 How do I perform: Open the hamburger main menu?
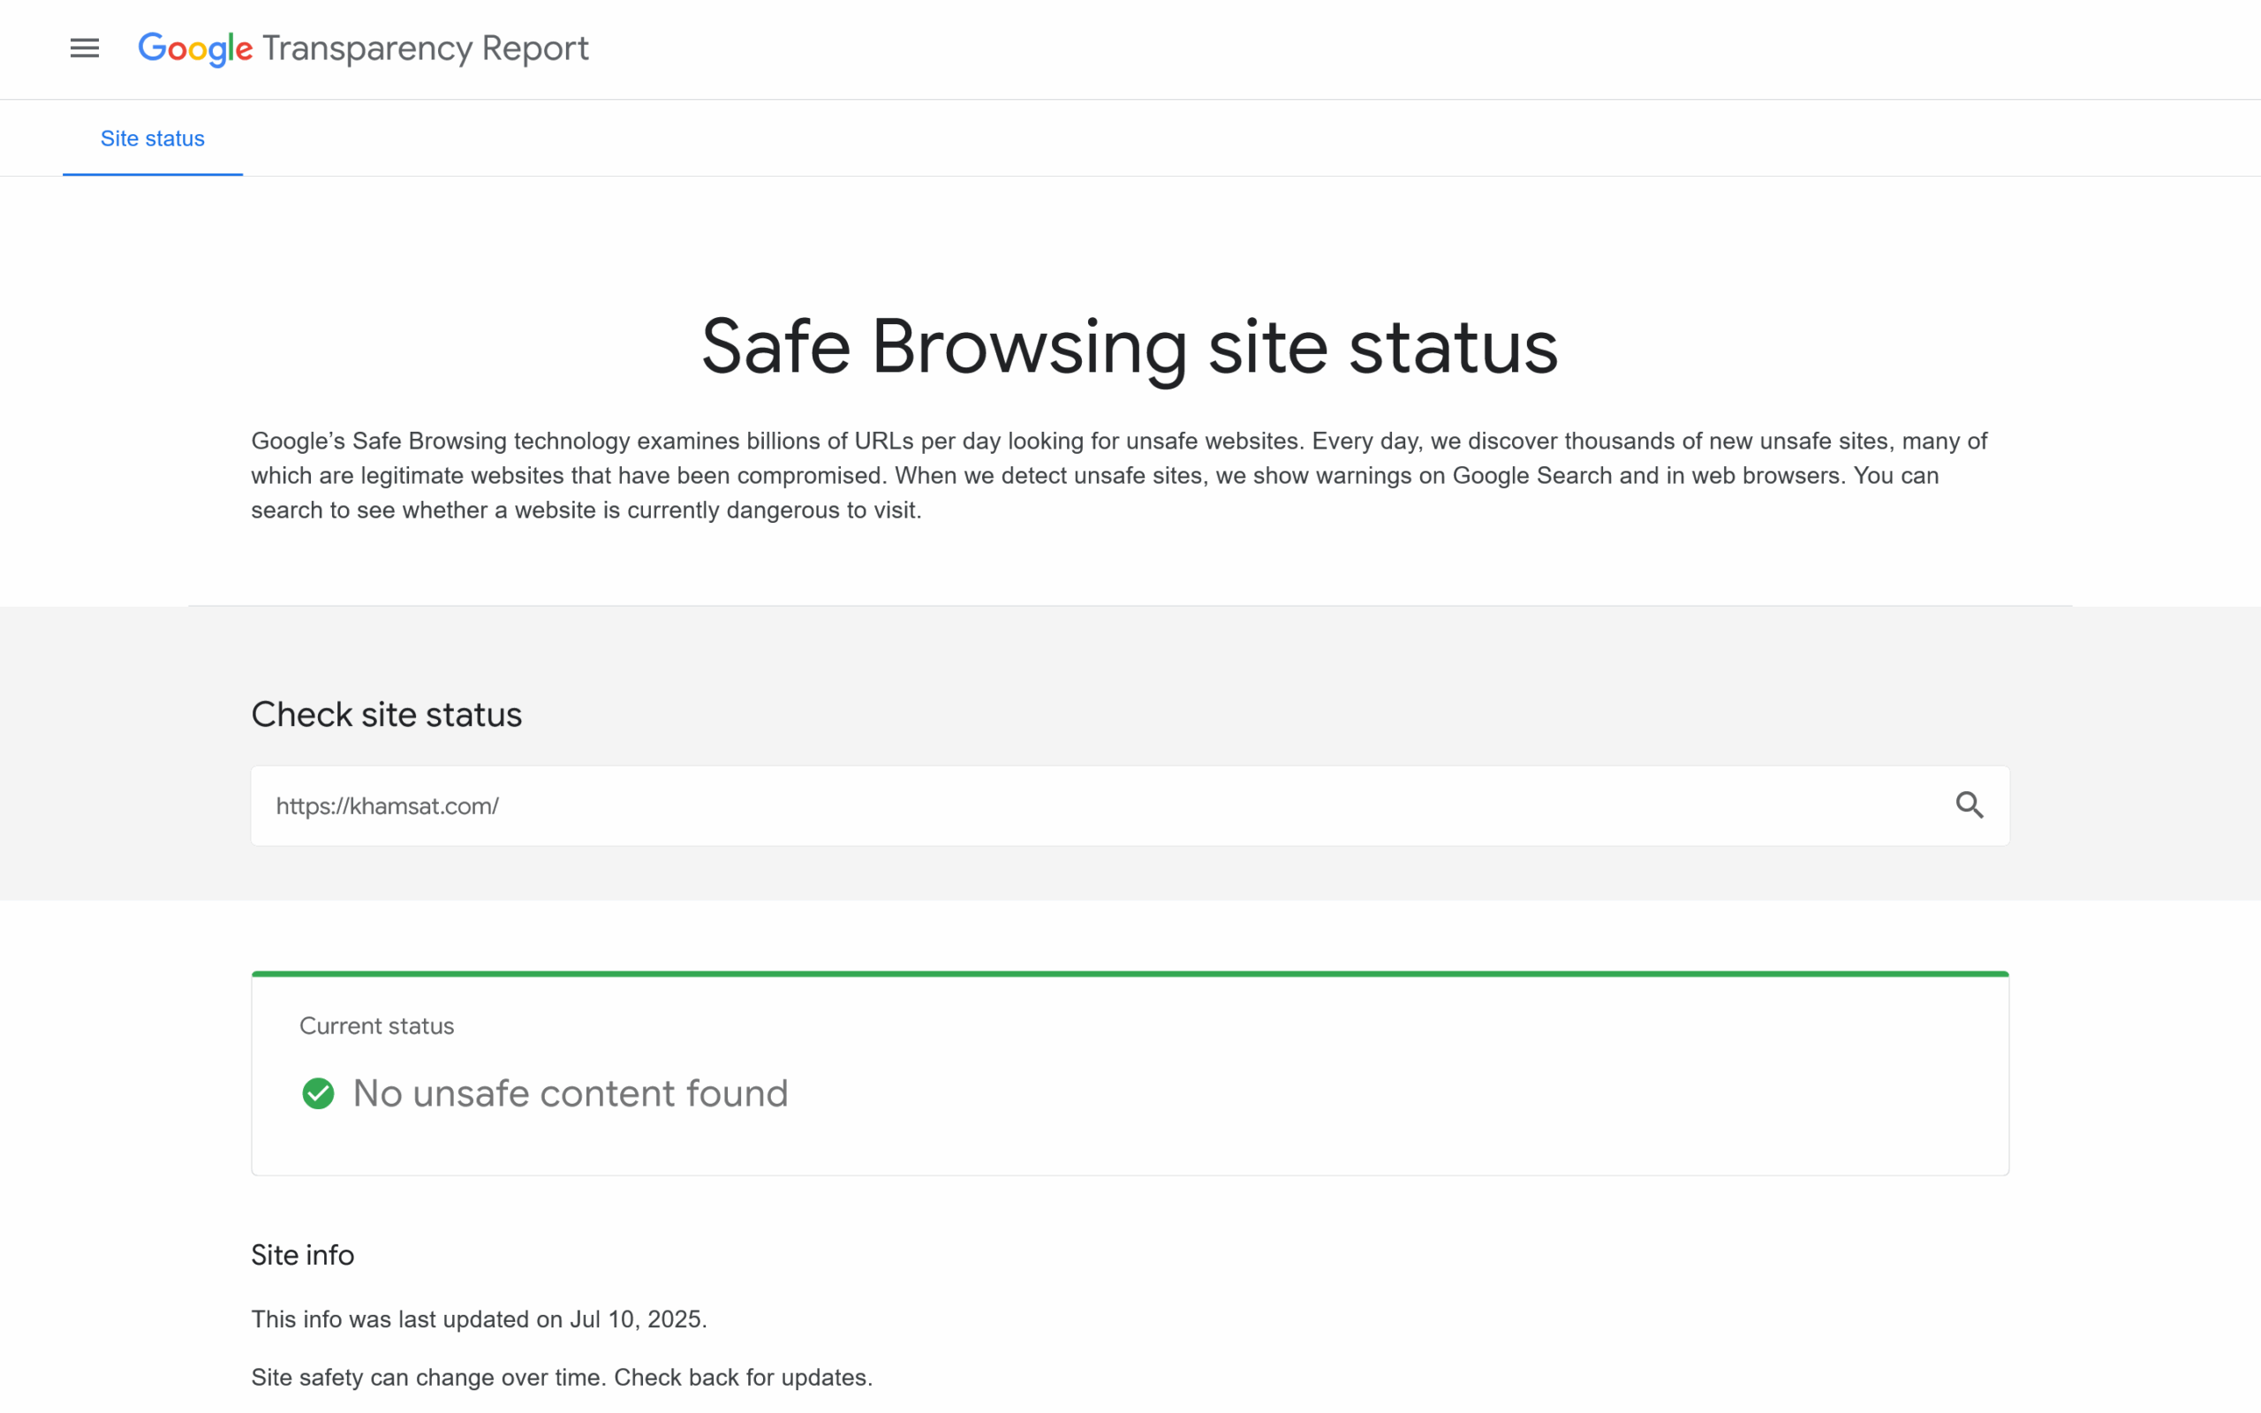click(84, 49)
